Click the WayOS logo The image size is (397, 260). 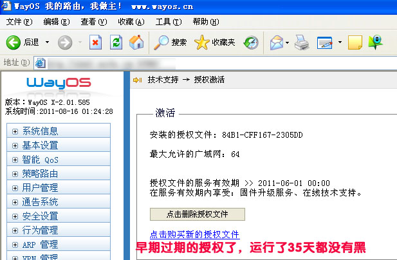coord(59,83)
